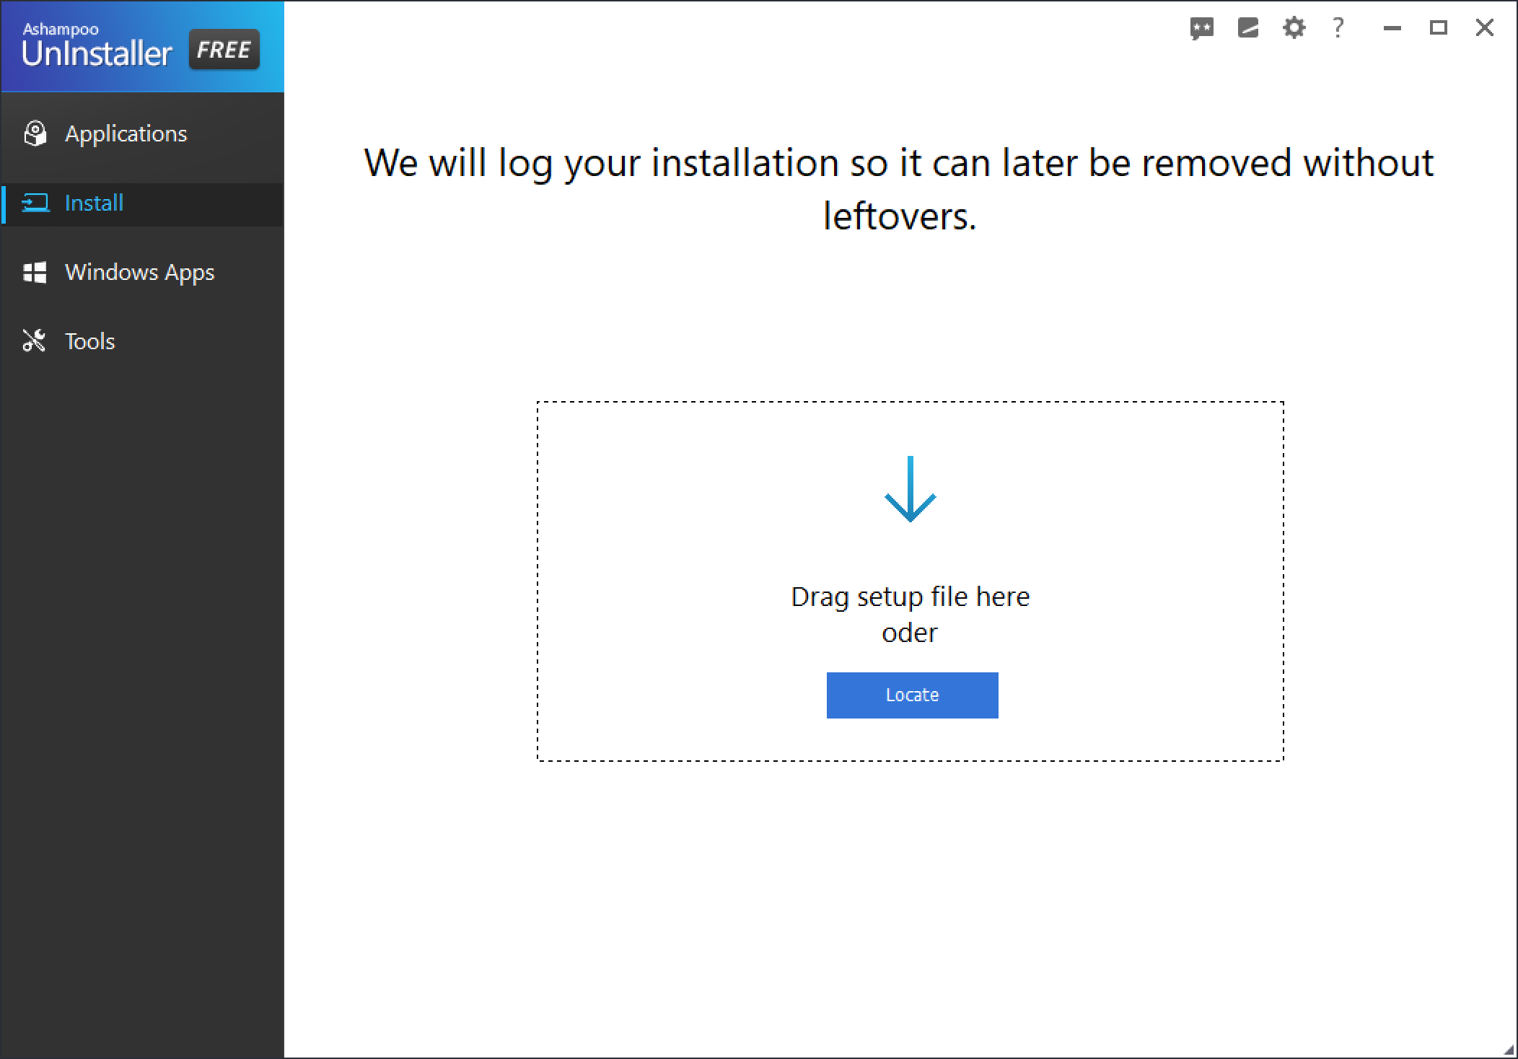This screenshot has height=1059, width=1518.
Task: Click the Windows logo icon in sidebar
Action: (35, 272)
